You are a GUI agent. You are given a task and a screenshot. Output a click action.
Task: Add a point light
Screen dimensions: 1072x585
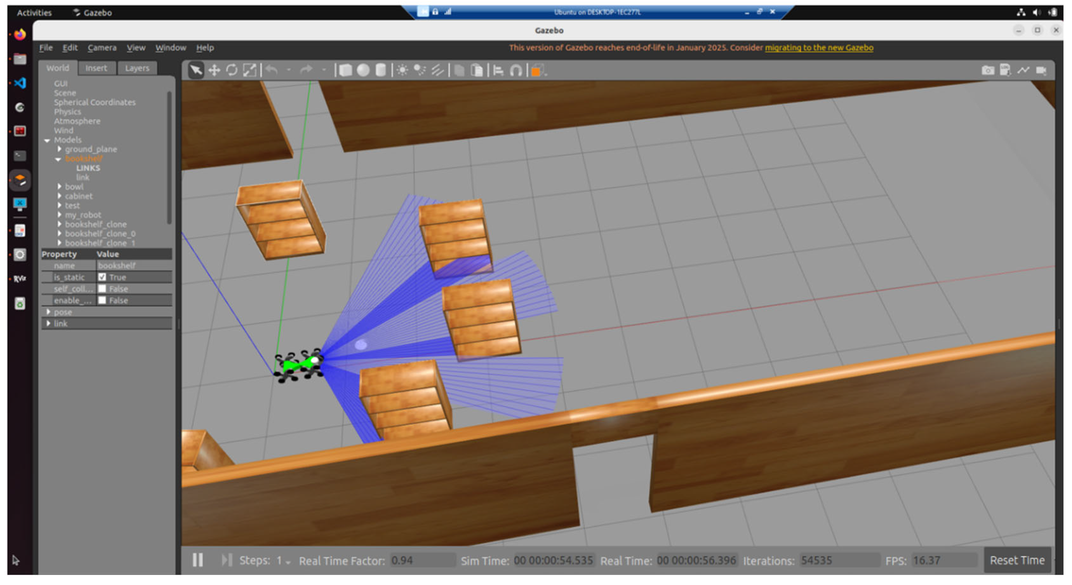[x=402, y=70]
